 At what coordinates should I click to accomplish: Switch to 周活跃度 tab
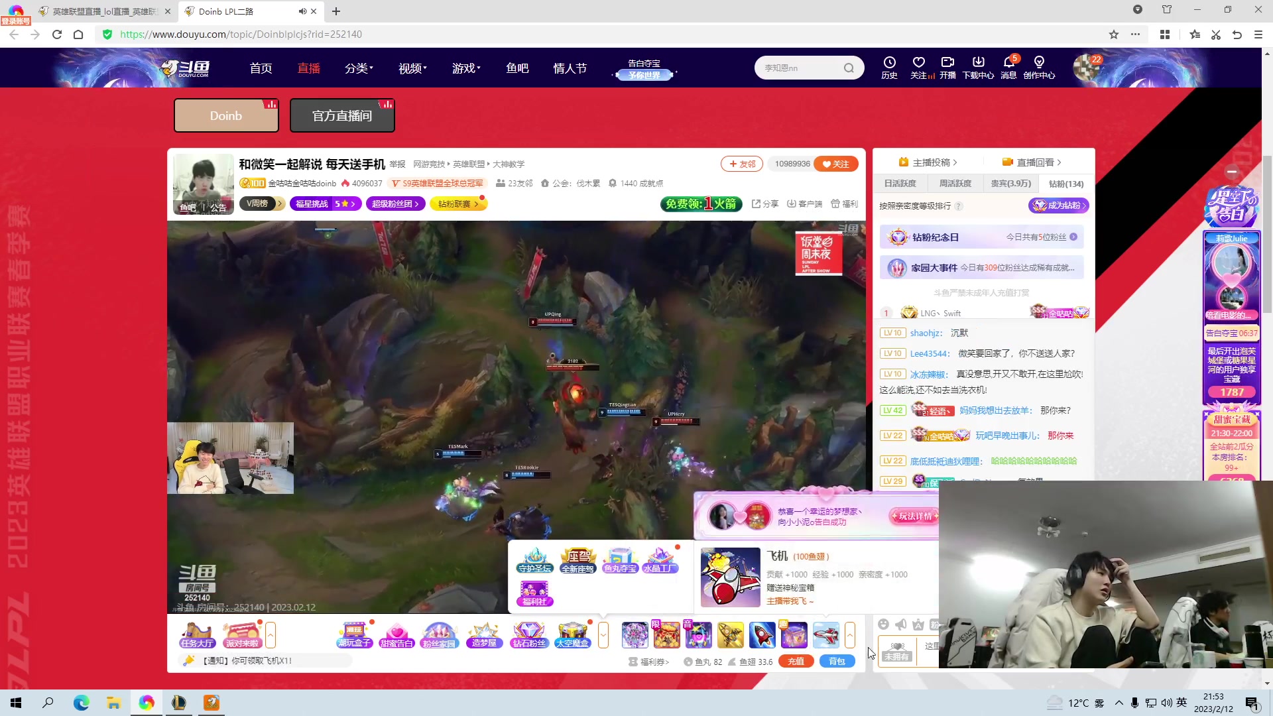click(955, 184)
